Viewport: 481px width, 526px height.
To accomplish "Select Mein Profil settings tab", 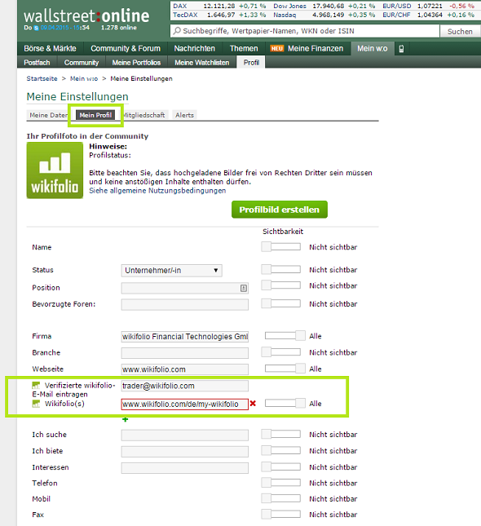I will [x=95, y=115].
